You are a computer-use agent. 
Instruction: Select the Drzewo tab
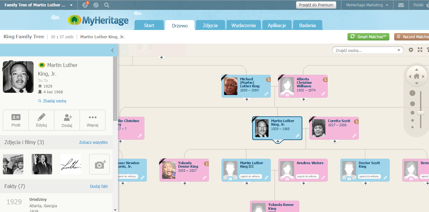[180, 26]
